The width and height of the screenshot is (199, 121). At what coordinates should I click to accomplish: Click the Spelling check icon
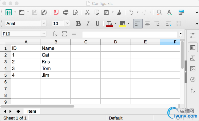(x=169, y=12)
